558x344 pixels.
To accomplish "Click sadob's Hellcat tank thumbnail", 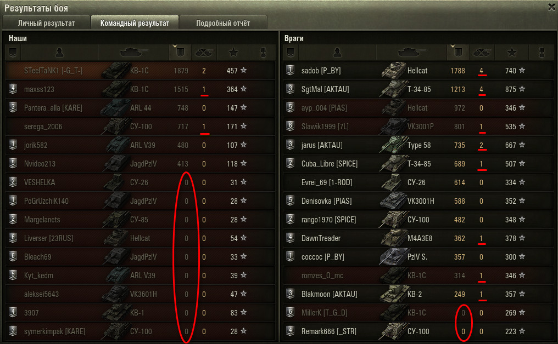I will (x=394, y=70).
